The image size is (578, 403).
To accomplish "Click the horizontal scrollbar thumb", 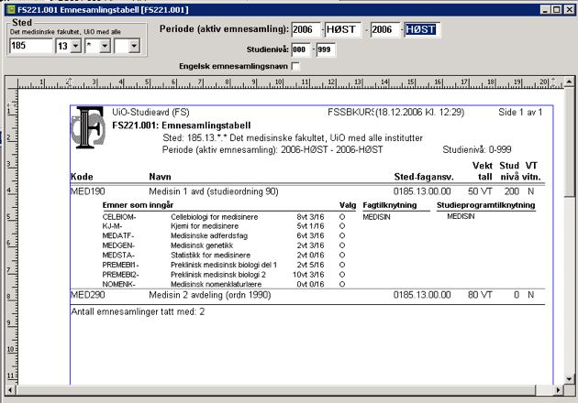I will click(275, 390).
